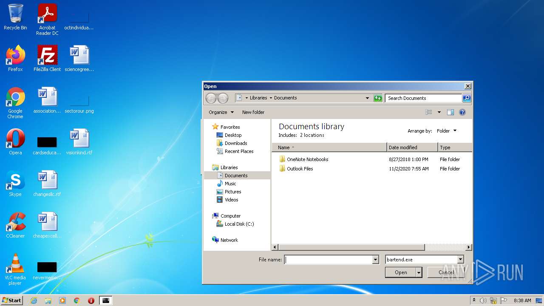Image resolution: width=544 pixels, height=306 pixels.
Task: Refresh the Documents location in the address bar
Action: [x=378, y=98]
